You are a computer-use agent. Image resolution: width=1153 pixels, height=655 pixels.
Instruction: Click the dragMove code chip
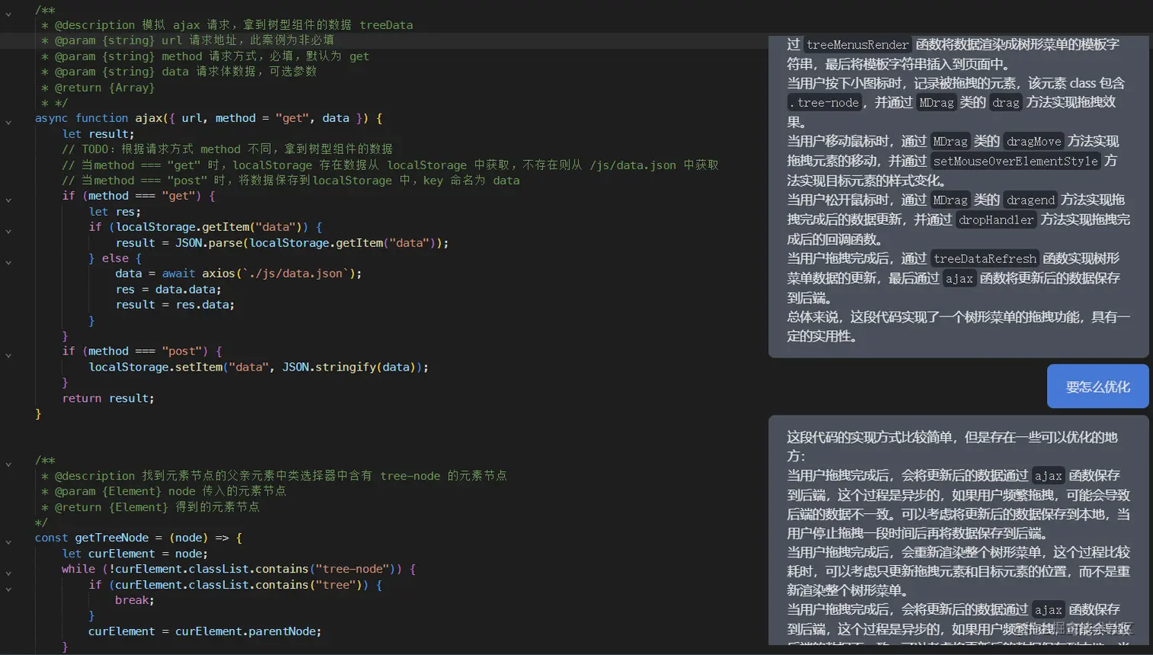[x=1033, y=142]
